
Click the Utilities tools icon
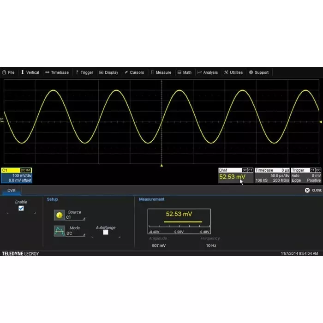226,72
